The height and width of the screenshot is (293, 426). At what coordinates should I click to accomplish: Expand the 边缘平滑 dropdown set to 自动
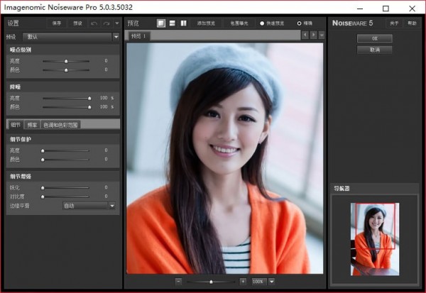(89, 206)
